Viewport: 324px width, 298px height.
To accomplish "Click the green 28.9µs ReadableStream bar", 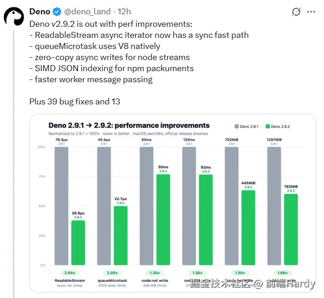I will (x=78, y=243).
